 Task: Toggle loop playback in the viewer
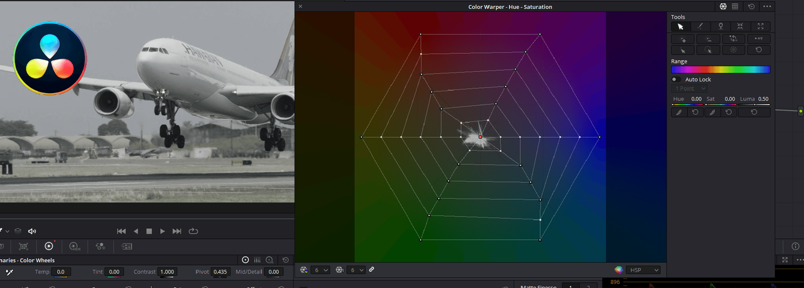193,231
